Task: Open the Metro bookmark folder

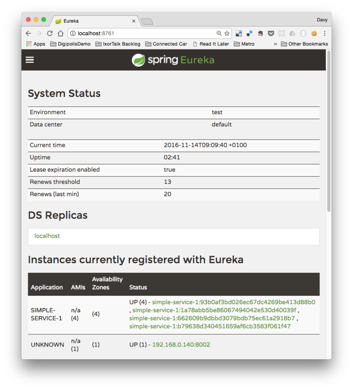Action: 244,44
